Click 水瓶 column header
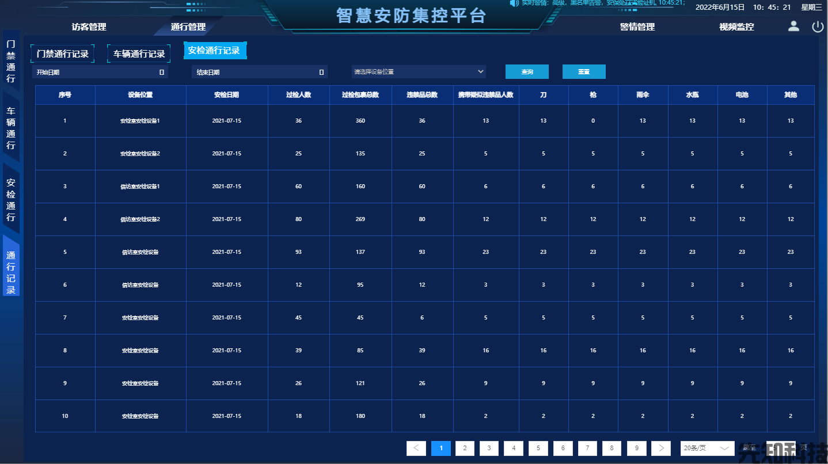The width and height of the screenshot is (828, 464). click(693, 95)
